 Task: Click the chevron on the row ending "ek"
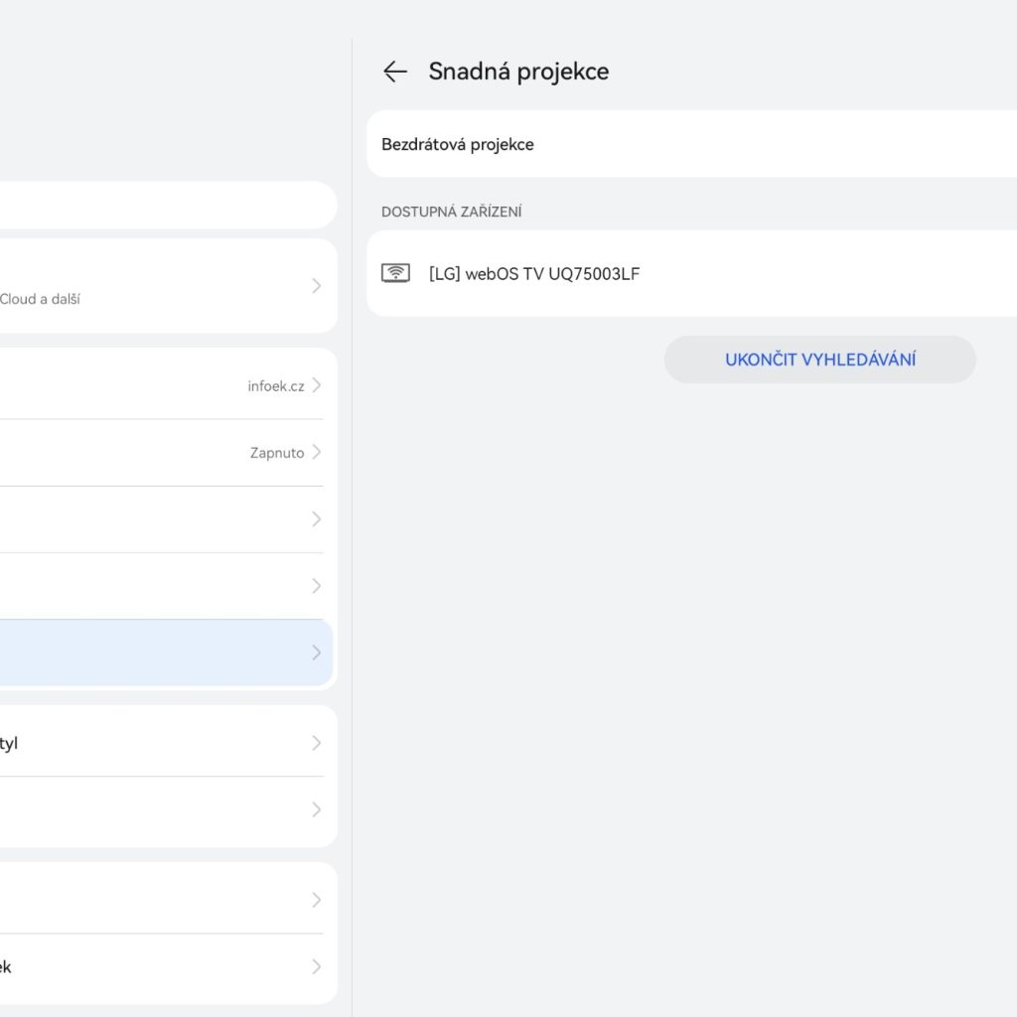[x=316, y=966]
